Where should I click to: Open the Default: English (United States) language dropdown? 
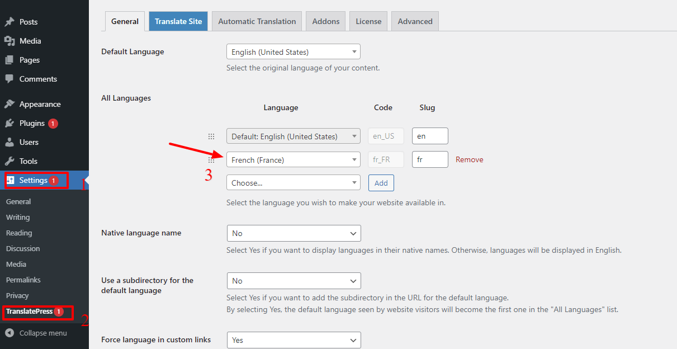(293, 136)
